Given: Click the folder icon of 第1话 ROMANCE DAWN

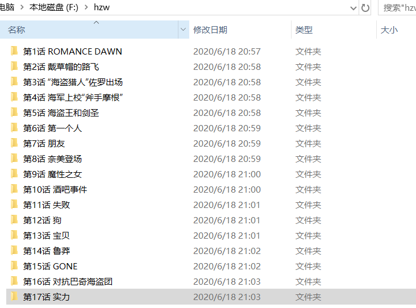Looking at the screenshot, I should point(14,51).
